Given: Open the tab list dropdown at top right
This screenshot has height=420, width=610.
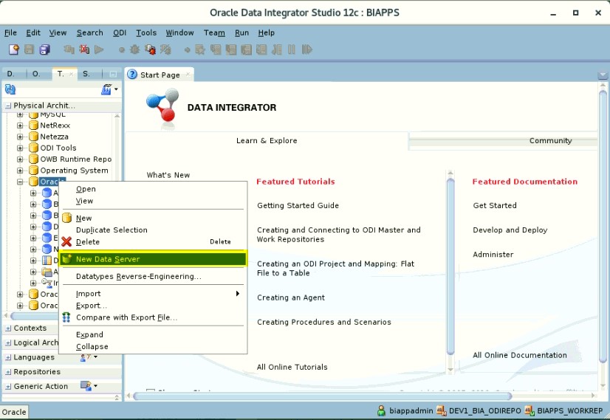Looking at the screenshot, I should [603, 75].
